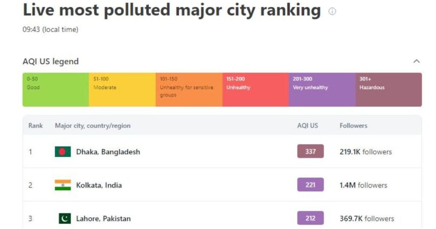The width and height of the screenshot is (436, 229).
Task: Click the India flag icon
Action: [x=63, y=185]
